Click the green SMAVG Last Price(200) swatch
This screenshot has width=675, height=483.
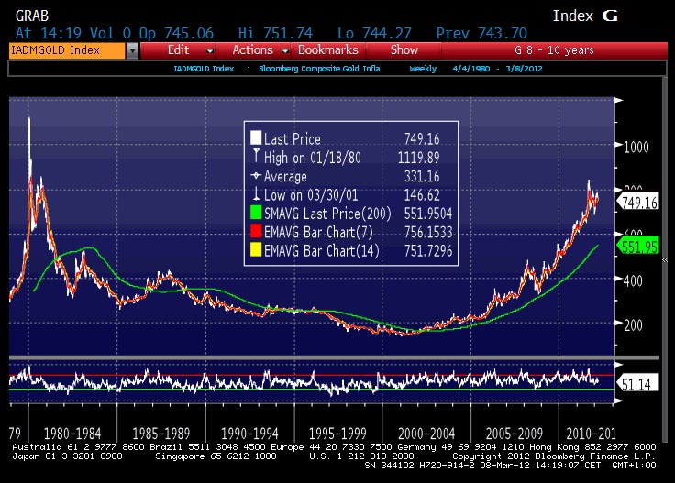coord(256,212)
